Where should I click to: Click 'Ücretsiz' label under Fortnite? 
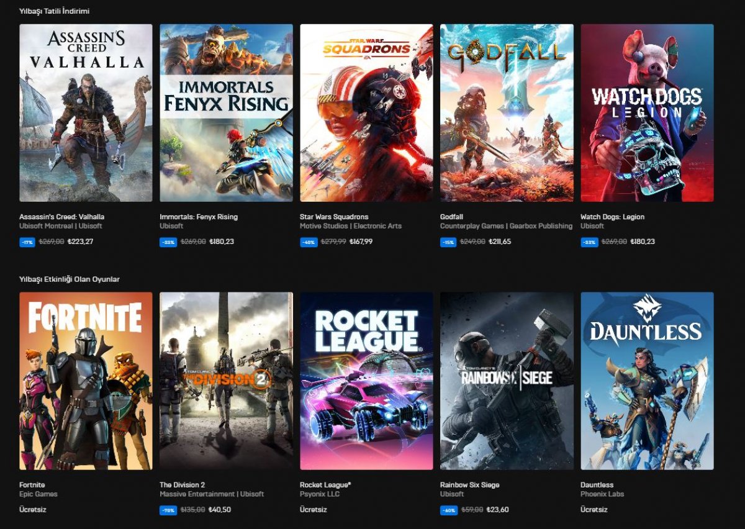click(x=33, y=510)
